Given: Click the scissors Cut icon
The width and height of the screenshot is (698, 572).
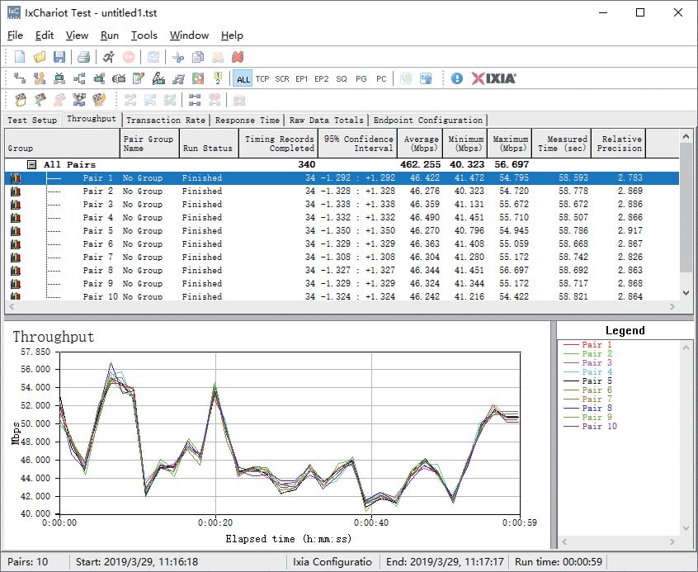Looking at the screenshot, I should tap(177, 57).
